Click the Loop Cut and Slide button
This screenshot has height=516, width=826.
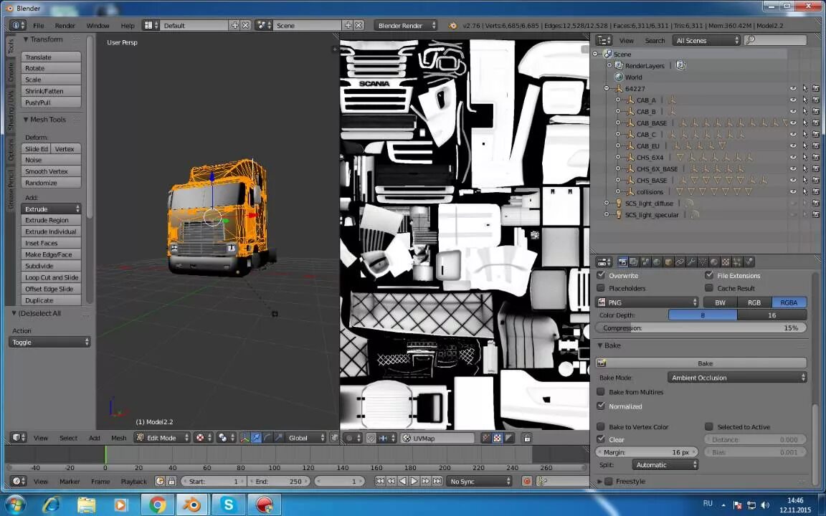pos(51,277)
